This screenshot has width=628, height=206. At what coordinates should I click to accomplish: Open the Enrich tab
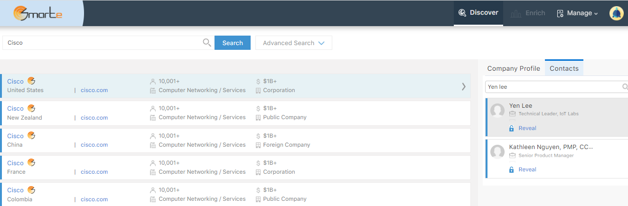pos(528,13)
